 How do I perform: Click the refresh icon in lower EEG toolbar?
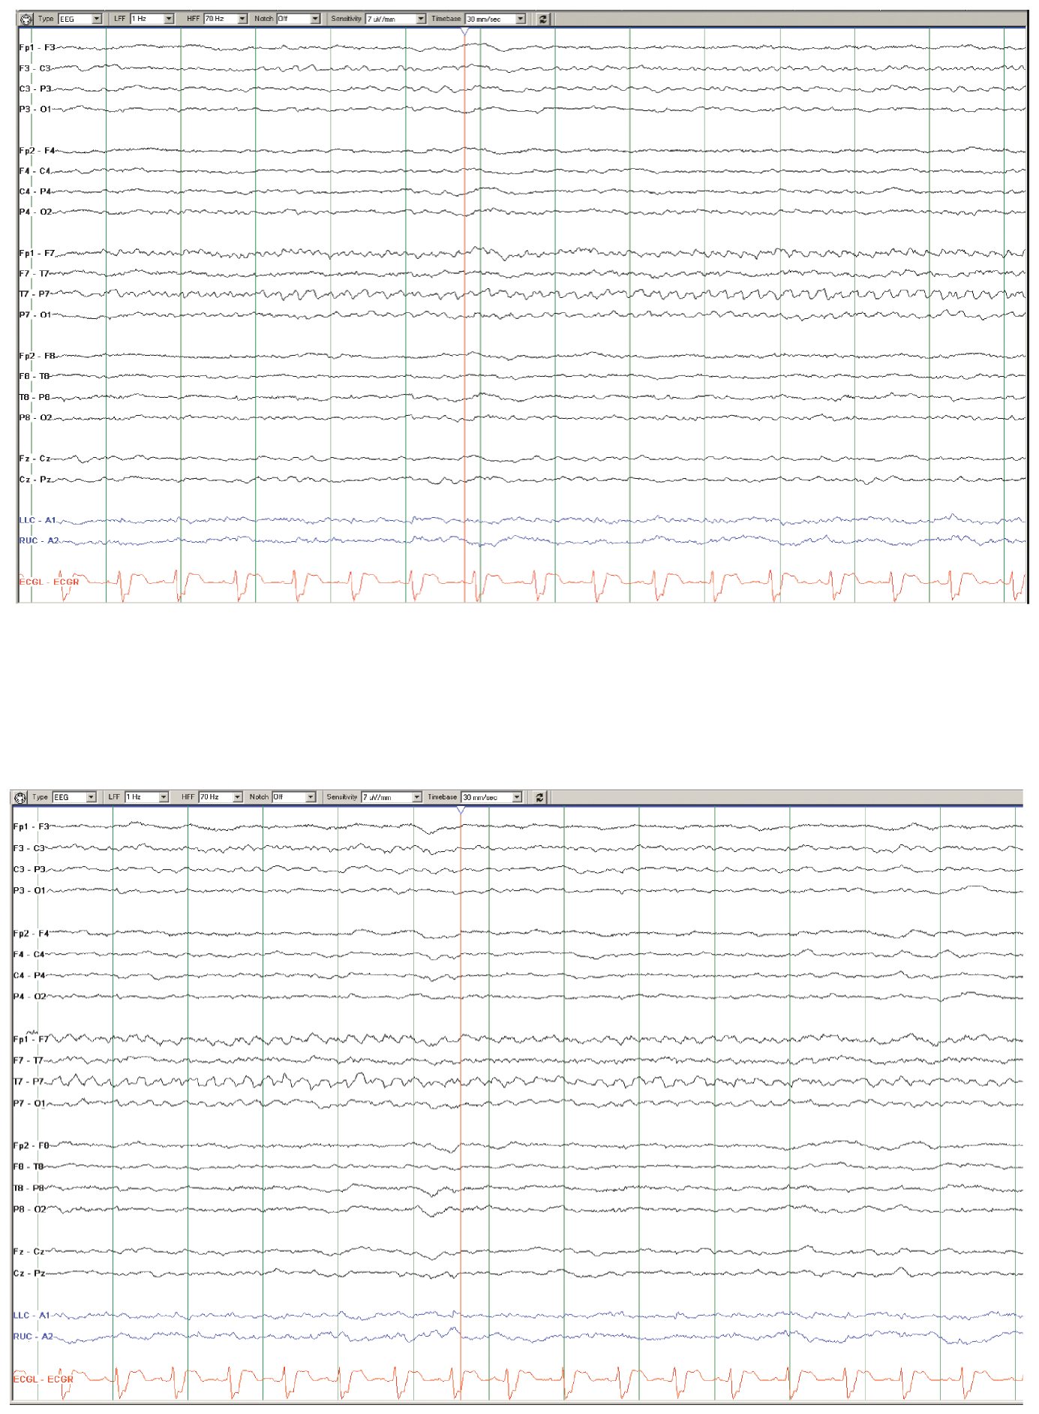point(539,797)
